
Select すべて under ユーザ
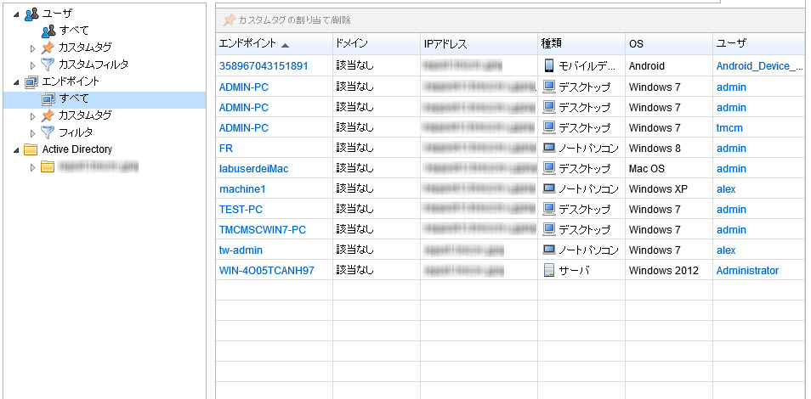click(x=73, y=31)
